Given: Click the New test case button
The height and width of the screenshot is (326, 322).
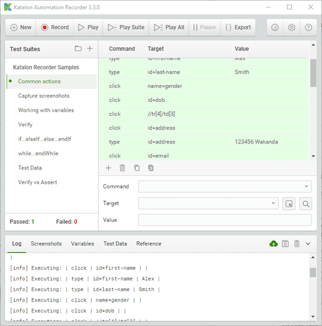Looking at the screenshot, I should click(x=21, y=27).
